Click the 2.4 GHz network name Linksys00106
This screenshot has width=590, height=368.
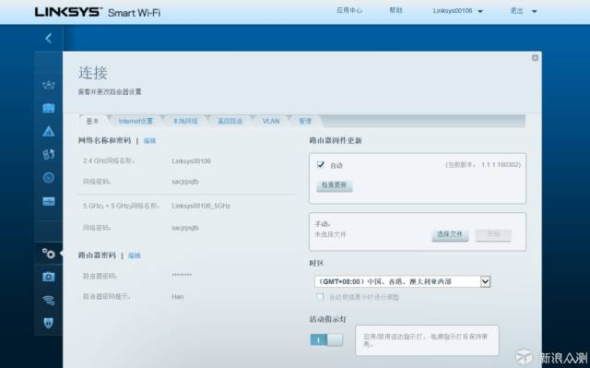pyautogui.click(x=191, y=161)
